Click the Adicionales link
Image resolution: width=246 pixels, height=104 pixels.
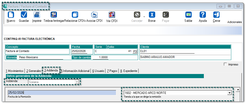(234, 22)
